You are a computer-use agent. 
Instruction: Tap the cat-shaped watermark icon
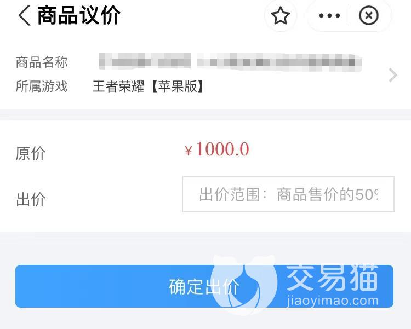[244, 284]
